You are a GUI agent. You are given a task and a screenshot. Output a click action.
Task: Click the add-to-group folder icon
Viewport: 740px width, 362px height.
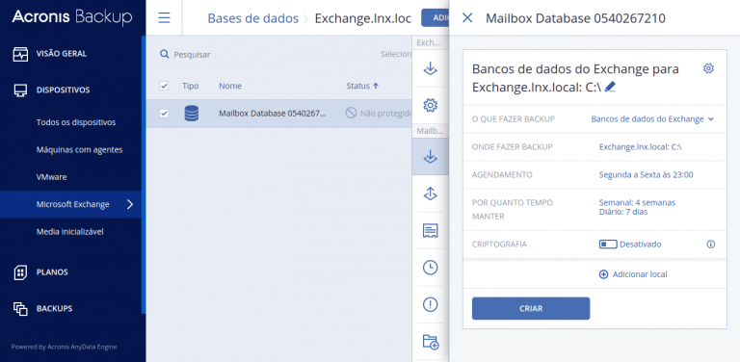tap(431, 341)
